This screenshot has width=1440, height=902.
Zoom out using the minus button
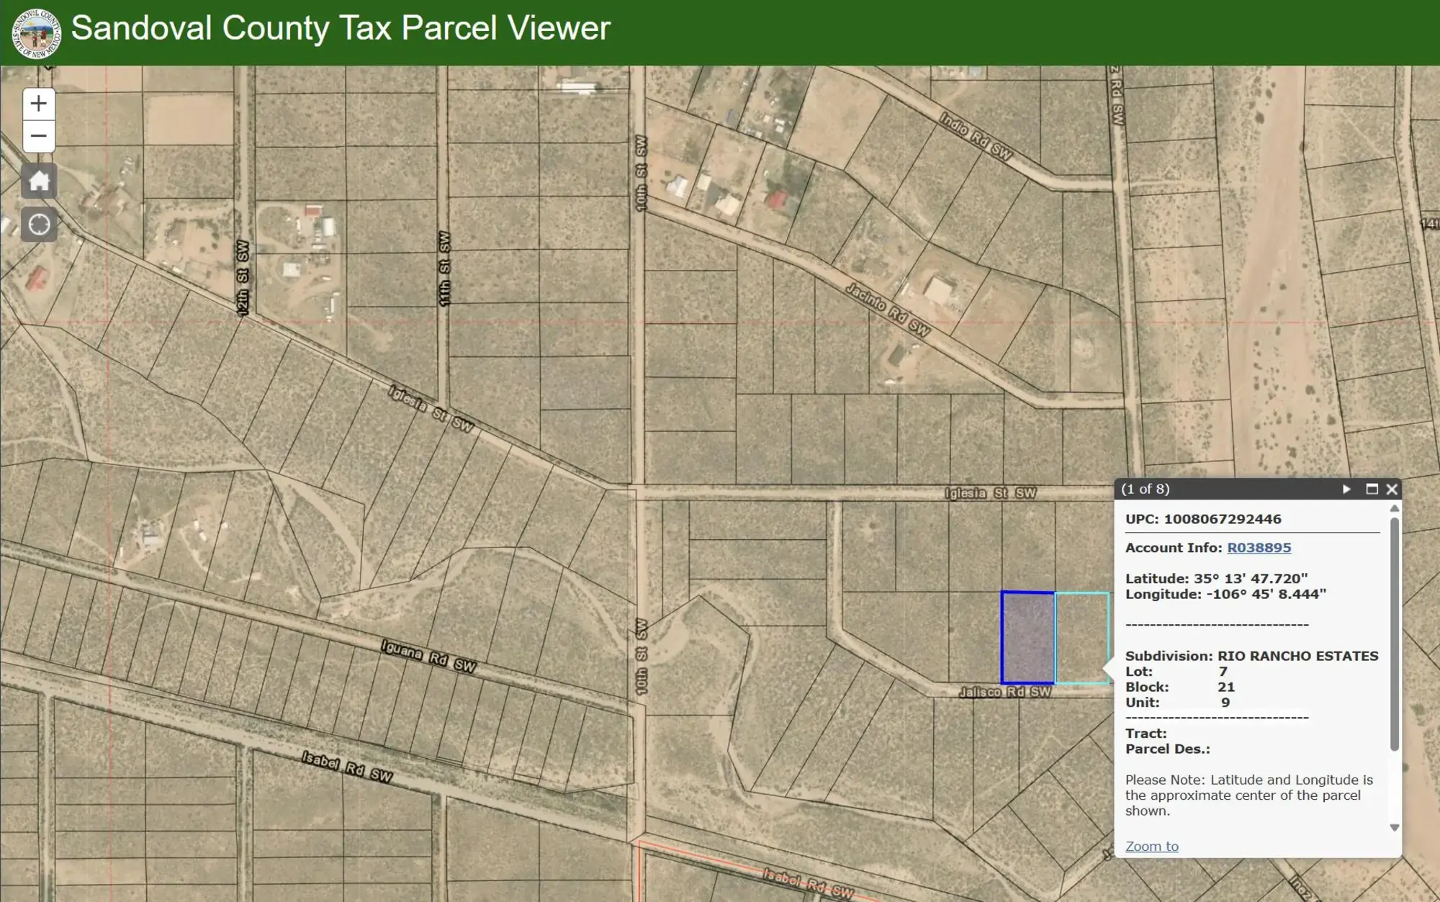click(38, 135)
